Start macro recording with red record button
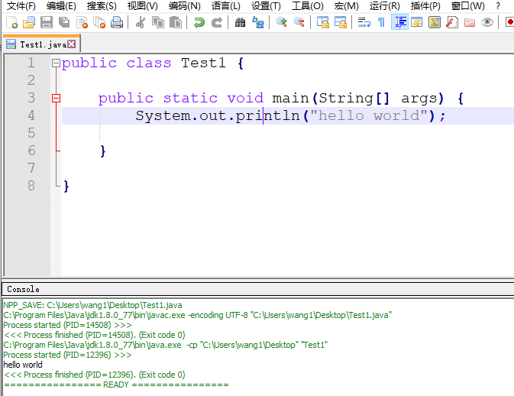The image size is (514, 396). pyautogui.click(x=509, y=22)
